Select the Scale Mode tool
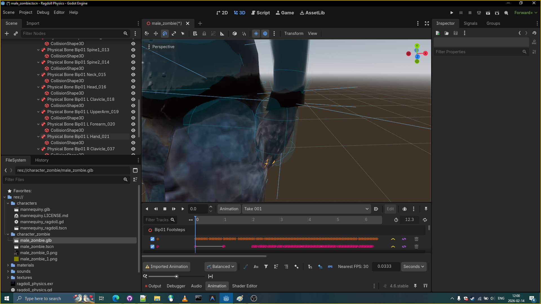Viewport: 541px width, 304px height. (174, 33)
